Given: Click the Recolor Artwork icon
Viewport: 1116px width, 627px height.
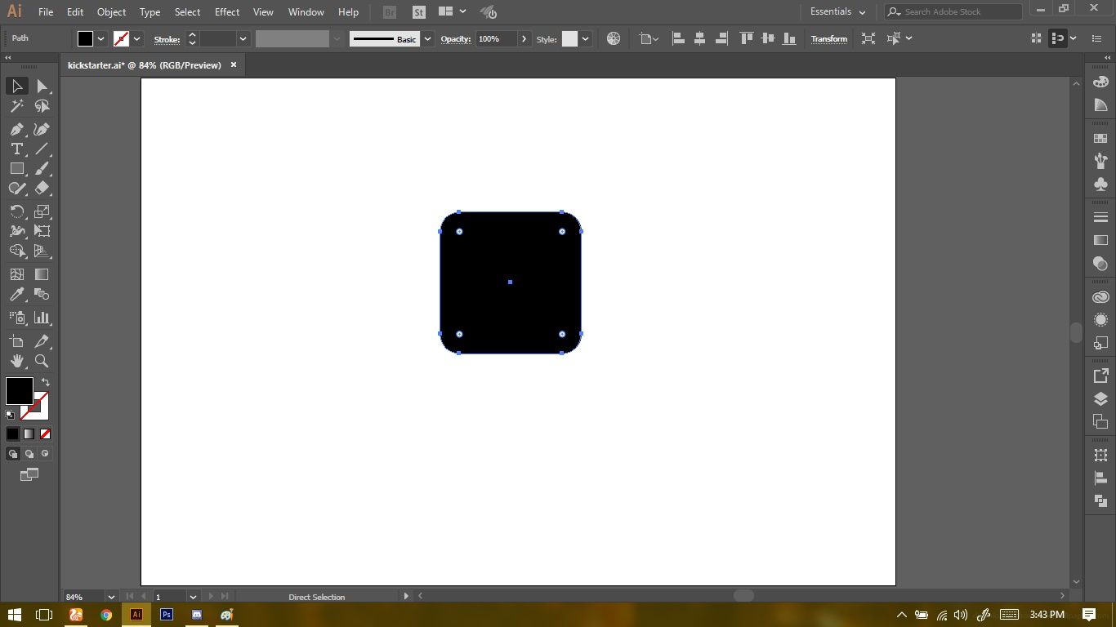Looking at the screenshot, I should tap(614, 39).
